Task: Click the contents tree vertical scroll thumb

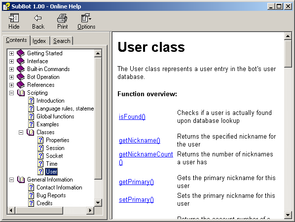Action: pyautogui.click(x=98, y=118)
